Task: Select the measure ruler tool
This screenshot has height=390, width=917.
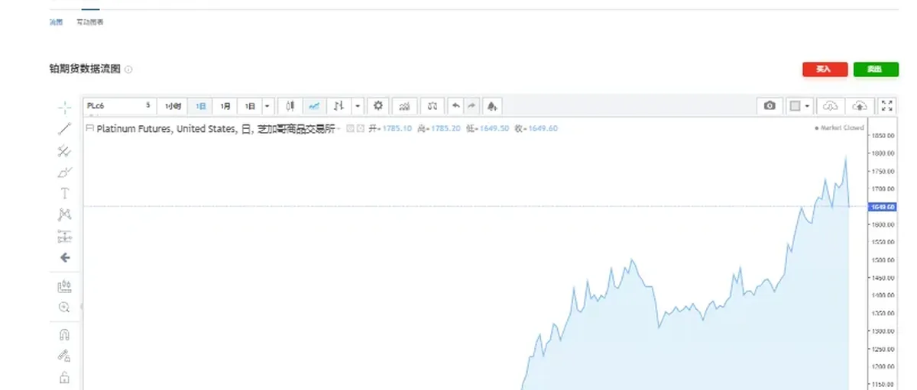Action: [65, 286]
